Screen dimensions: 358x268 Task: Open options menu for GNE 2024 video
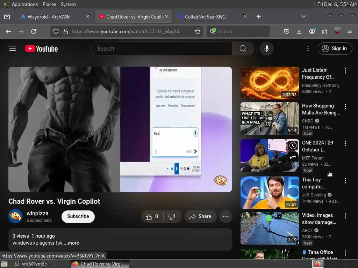pos(345,143)
